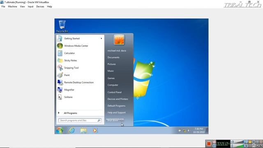Screen dimensions: 263x148
Task: Open the VirtualBox Machine menu
Action: (x=12, y=7)
